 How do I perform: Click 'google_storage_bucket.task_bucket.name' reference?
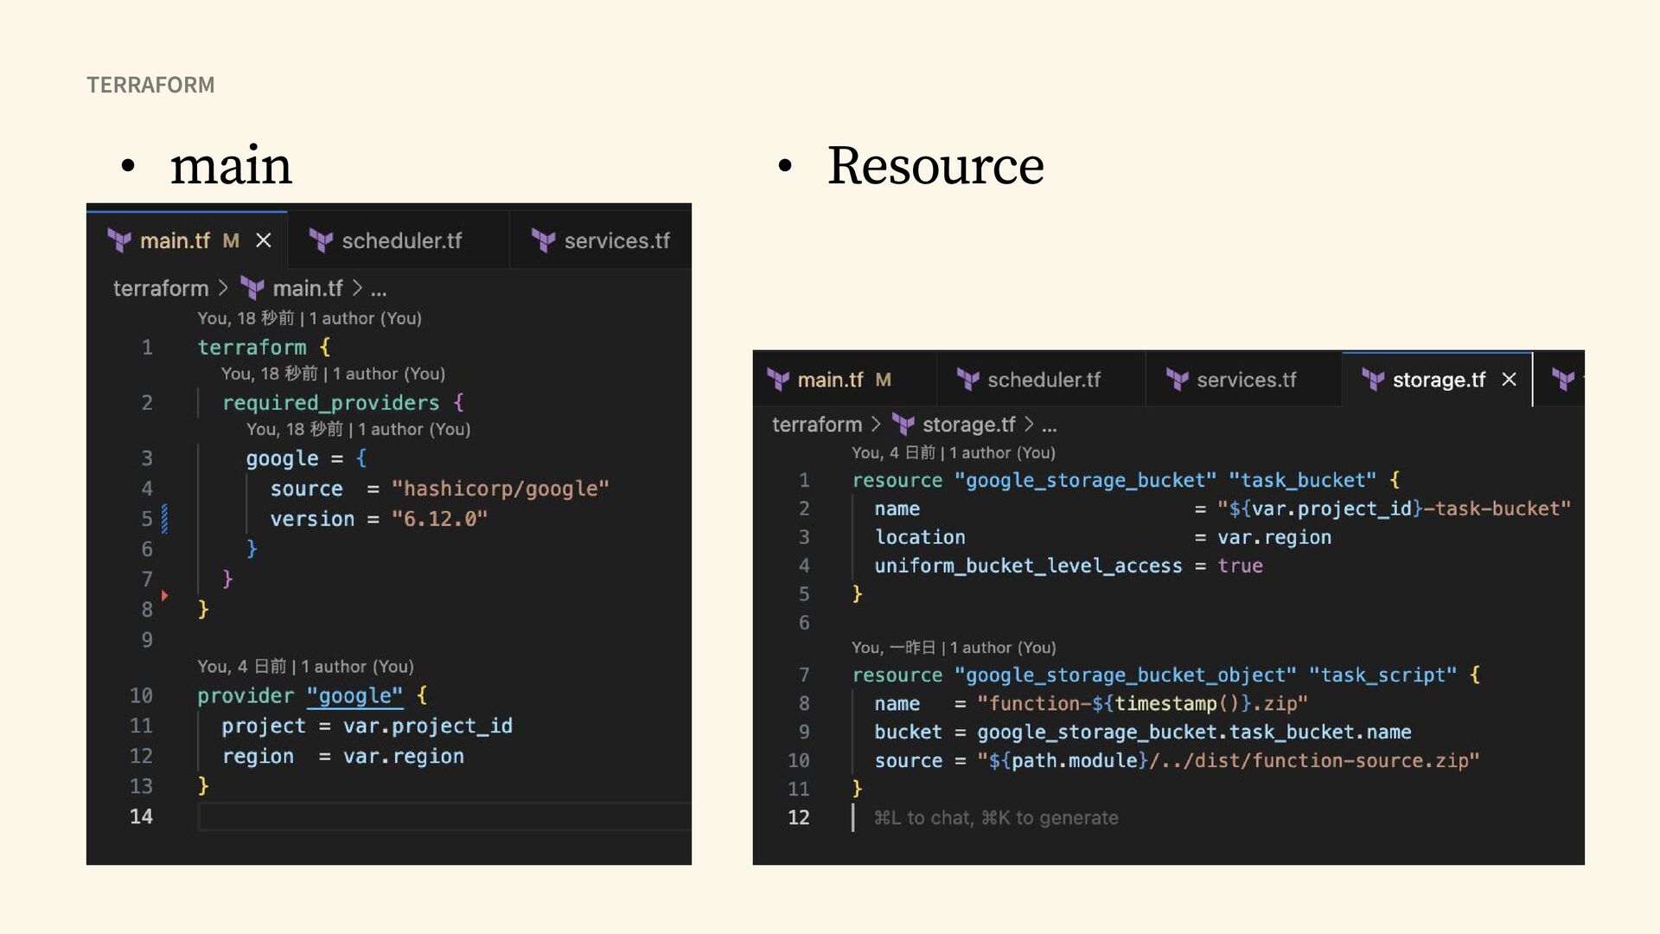(1194, 732)
